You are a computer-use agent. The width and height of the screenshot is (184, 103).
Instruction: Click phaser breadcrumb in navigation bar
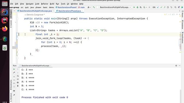(x=38, y=7)
